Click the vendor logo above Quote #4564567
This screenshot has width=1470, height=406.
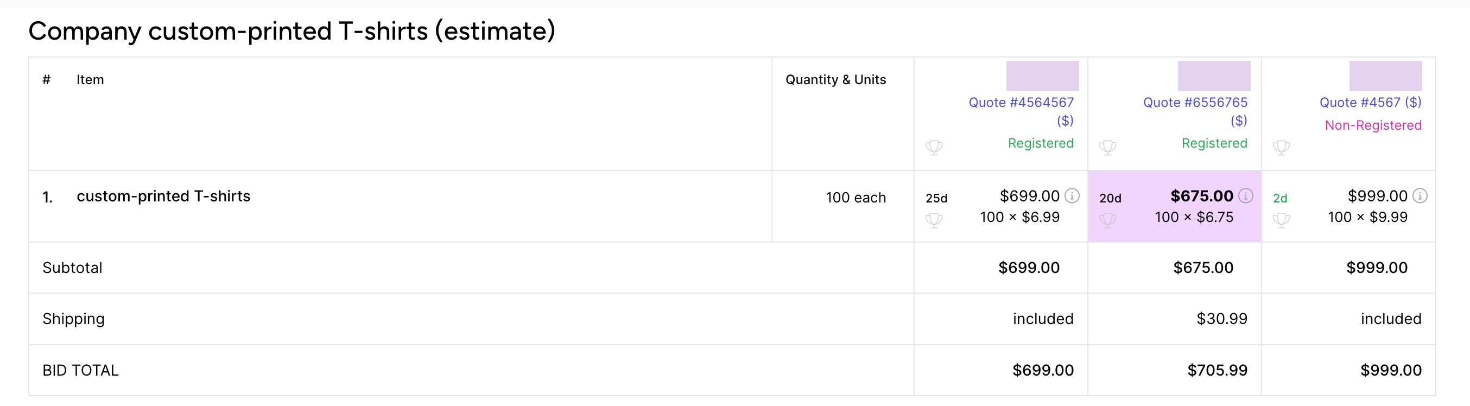coord(1042,76)
